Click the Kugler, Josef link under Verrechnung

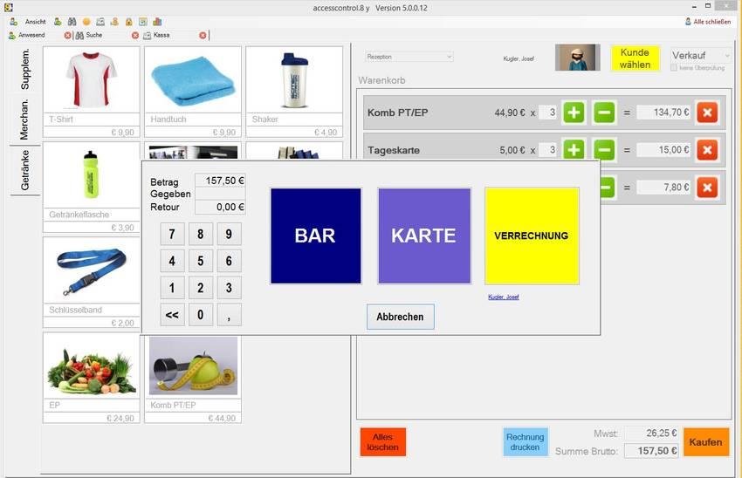[x=504, y=297]
